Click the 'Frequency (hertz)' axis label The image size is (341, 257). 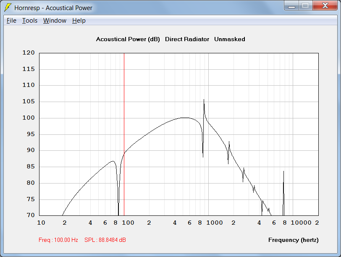pos(294,240)
